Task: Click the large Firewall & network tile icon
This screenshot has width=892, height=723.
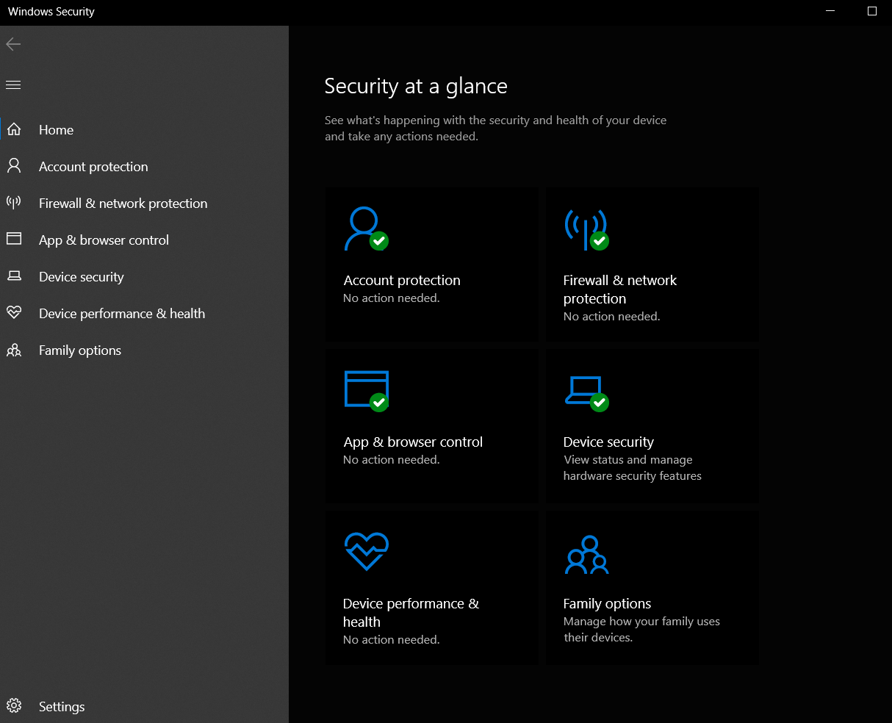Action: tap(586, 229)
